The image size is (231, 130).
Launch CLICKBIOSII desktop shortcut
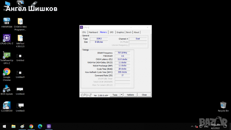pyautogui.click(x=7, y=105)
